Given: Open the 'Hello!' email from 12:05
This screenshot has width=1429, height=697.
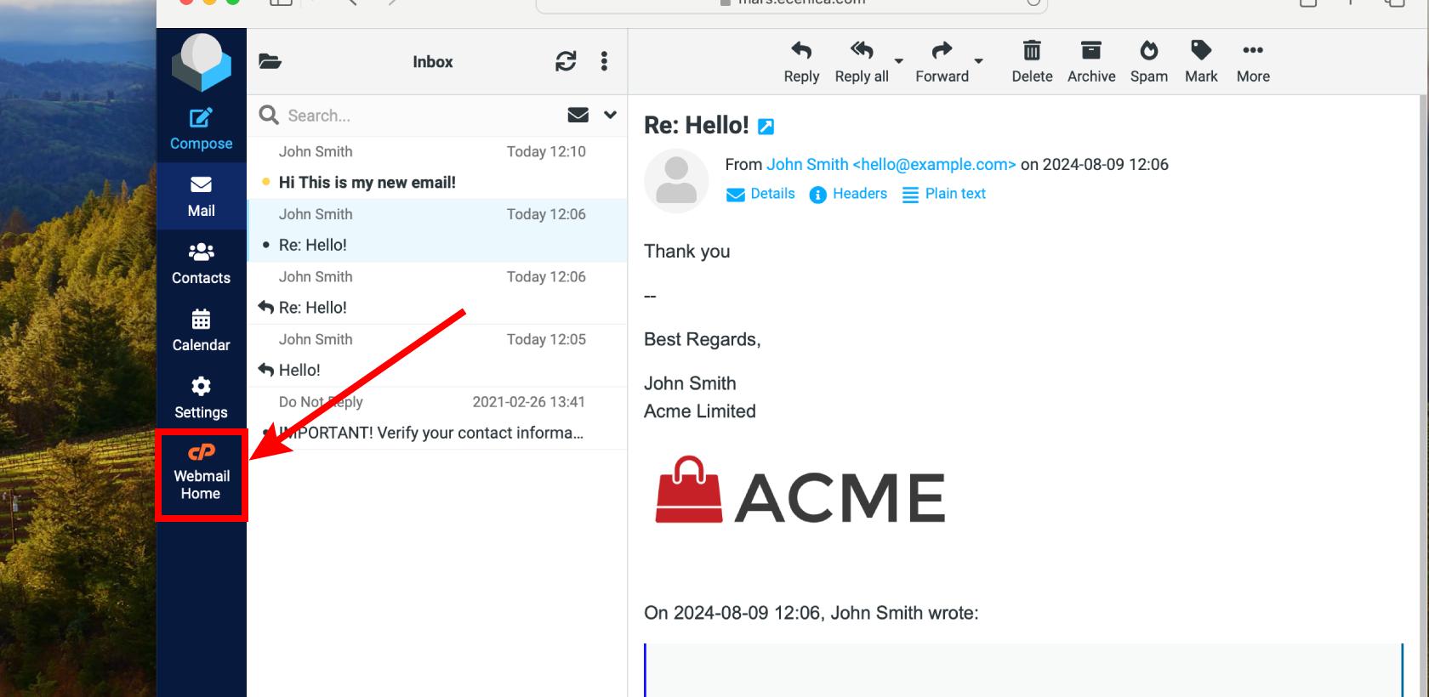Looking at the screenshot, I should click(x=437, y=355).
